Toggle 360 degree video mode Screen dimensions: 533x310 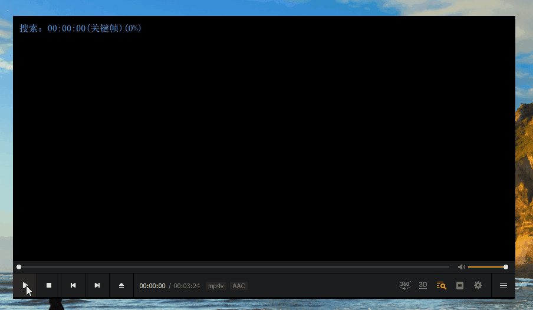[x=405, y=285]
